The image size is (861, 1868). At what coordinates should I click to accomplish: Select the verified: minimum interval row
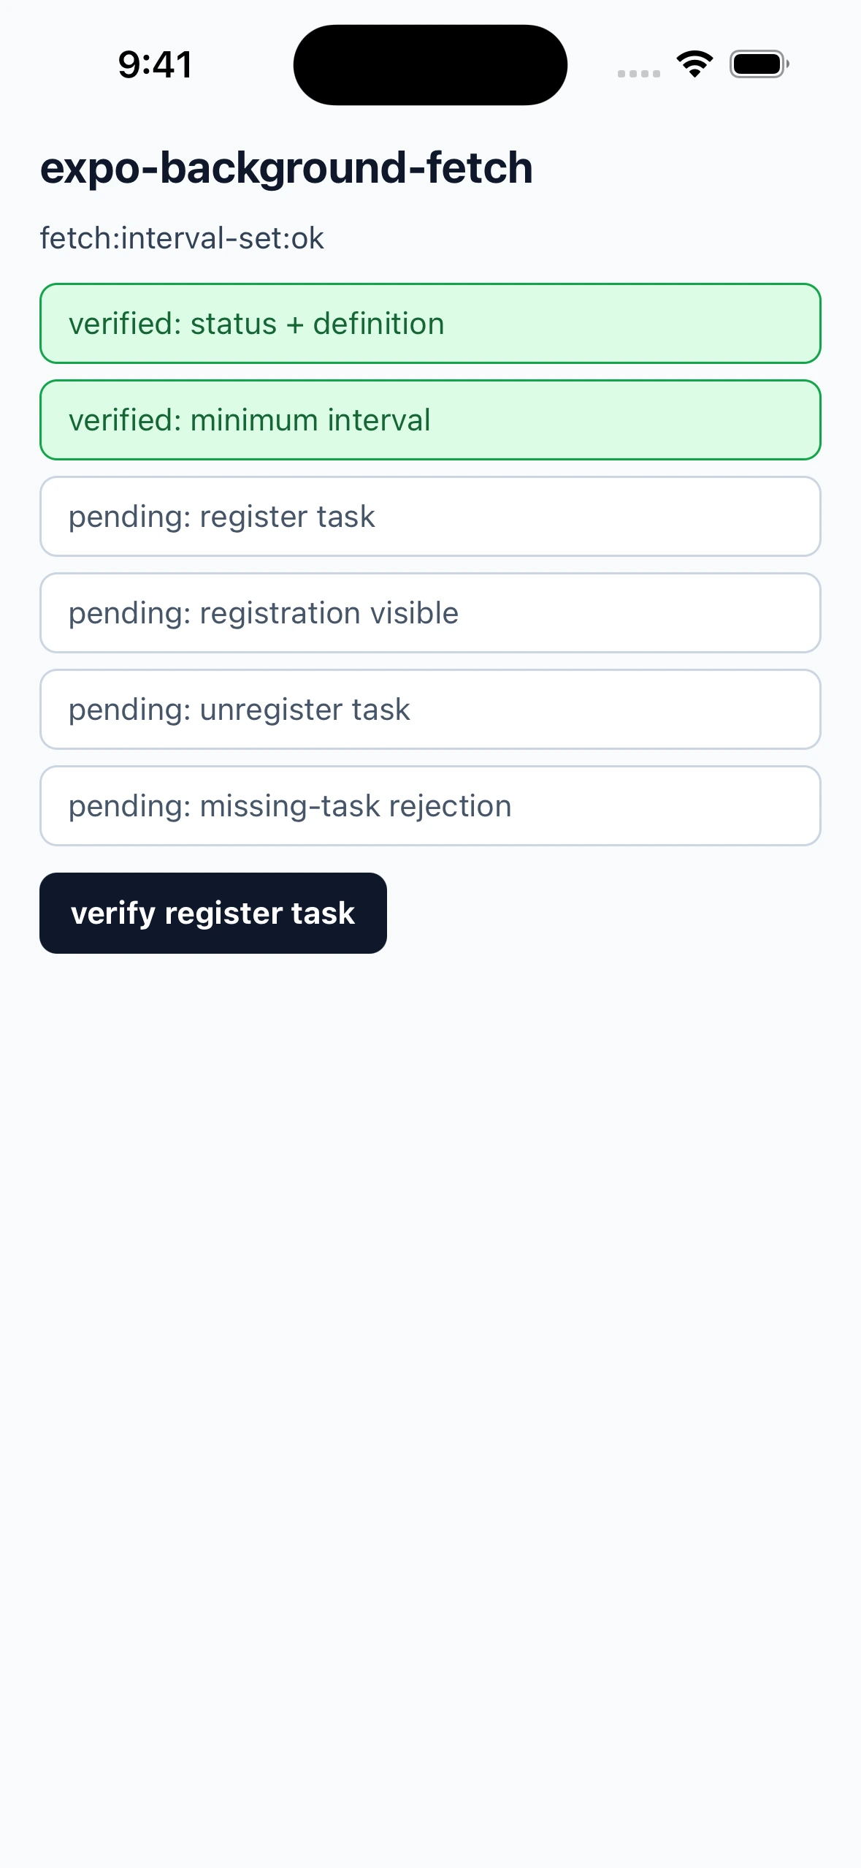point(430,419)
